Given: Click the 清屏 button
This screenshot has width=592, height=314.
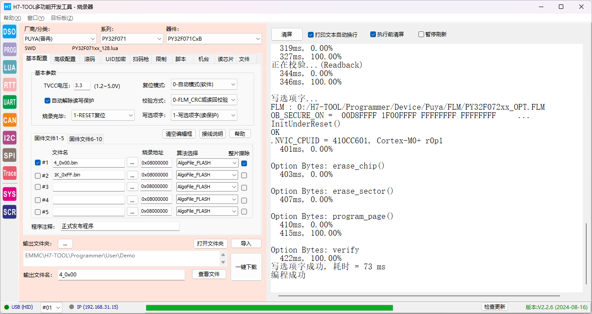Looking at the screenshot, I should (x=287, y=34).
